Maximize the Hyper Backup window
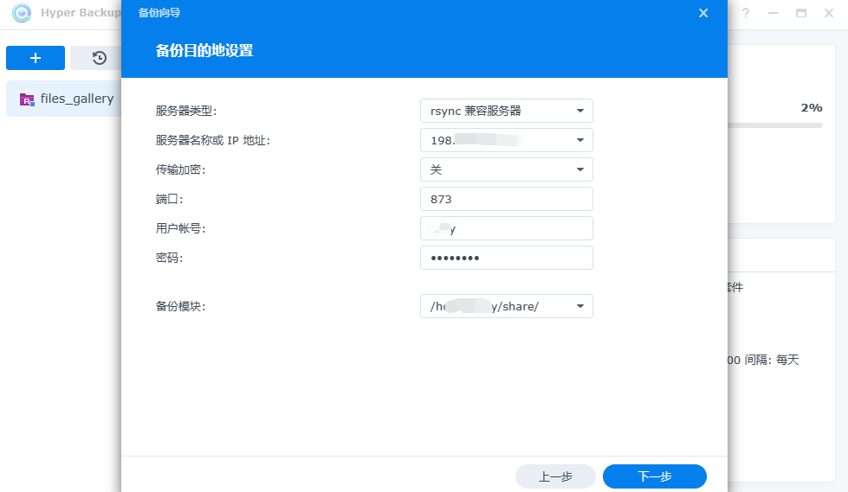 tap(801, 13)
